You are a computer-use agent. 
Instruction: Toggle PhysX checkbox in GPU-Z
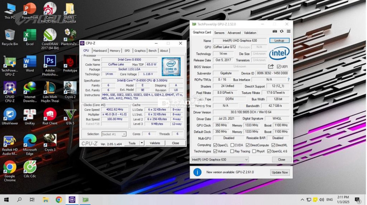pyautogui.click(x=254, y=151)
